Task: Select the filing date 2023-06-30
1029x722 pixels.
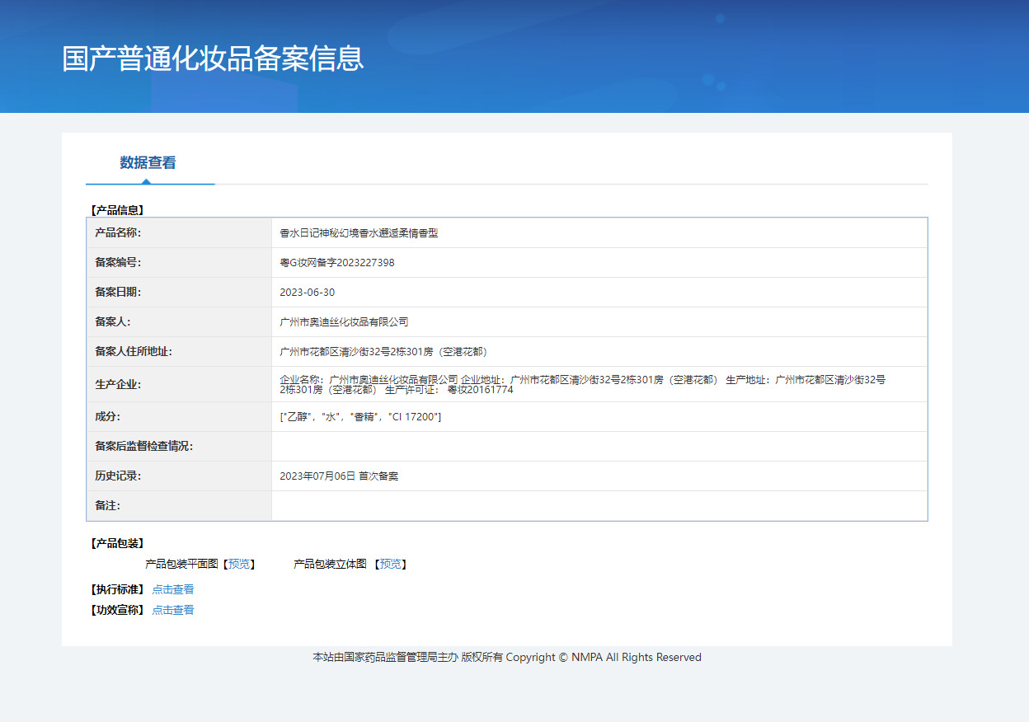Action: [x=308, y=293]
